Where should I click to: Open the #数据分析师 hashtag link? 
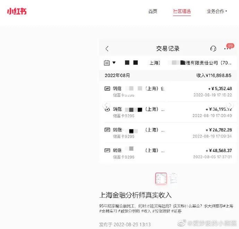click(x=129, y=211)
